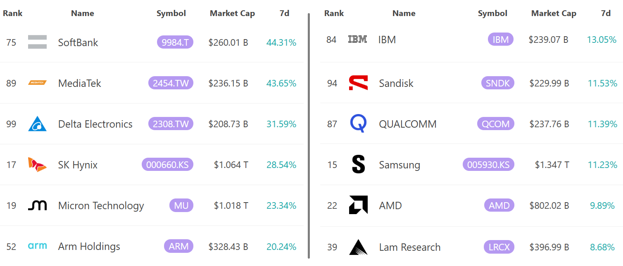Screen dimensions: 623x266
Task: Click the blue QUALCOMM Q logo
Action: [x=358, y=124]
